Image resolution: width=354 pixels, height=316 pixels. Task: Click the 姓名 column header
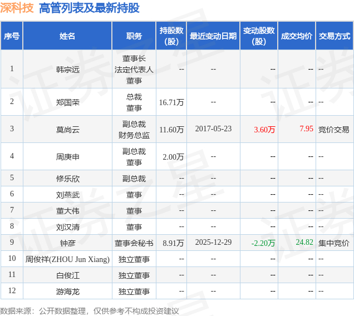[x=67, y=36]
